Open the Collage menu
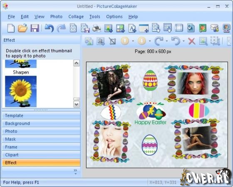Image resolution: width=233 pixels, height=187 pixels. 76,17
